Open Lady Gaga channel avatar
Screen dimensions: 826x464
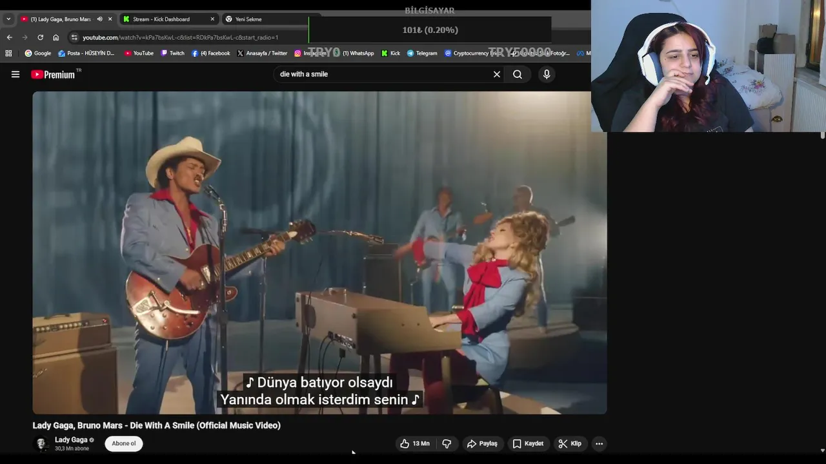[41, 443]
